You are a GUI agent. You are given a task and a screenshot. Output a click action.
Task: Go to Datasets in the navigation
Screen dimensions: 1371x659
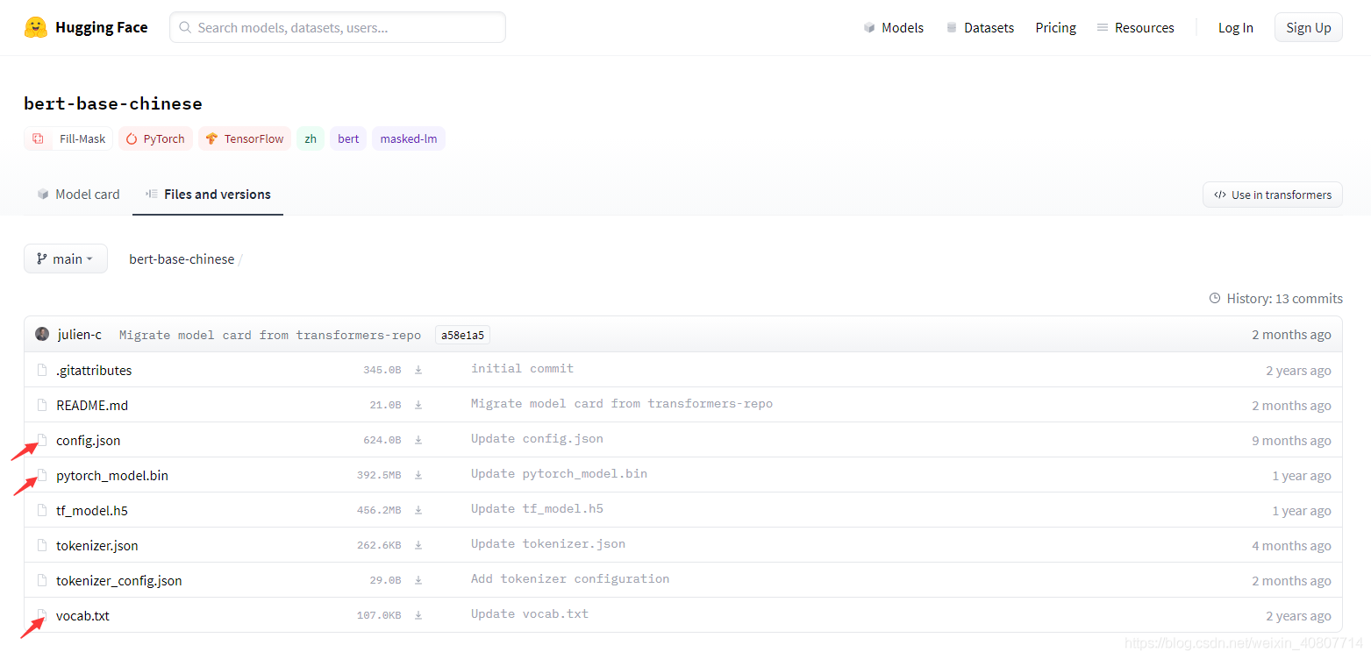click(980, 27)
